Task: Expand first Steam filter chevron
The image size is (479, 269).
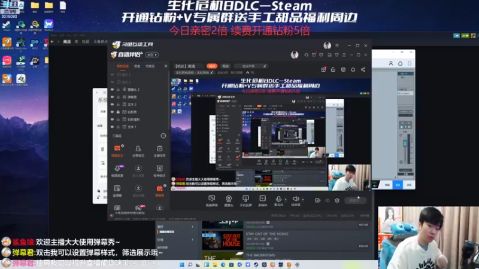Action: click(192, 227)
